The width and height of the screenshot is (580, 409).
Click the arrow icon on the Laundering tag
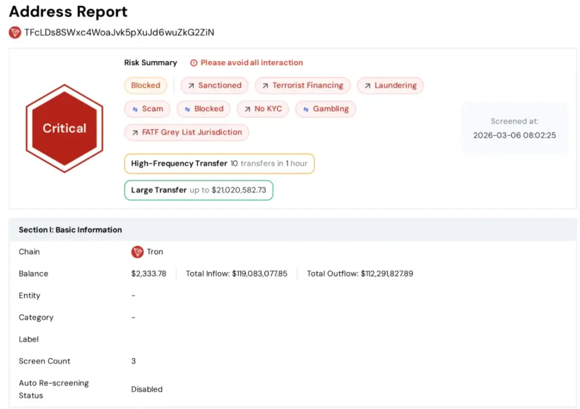[x=367, y=85]
